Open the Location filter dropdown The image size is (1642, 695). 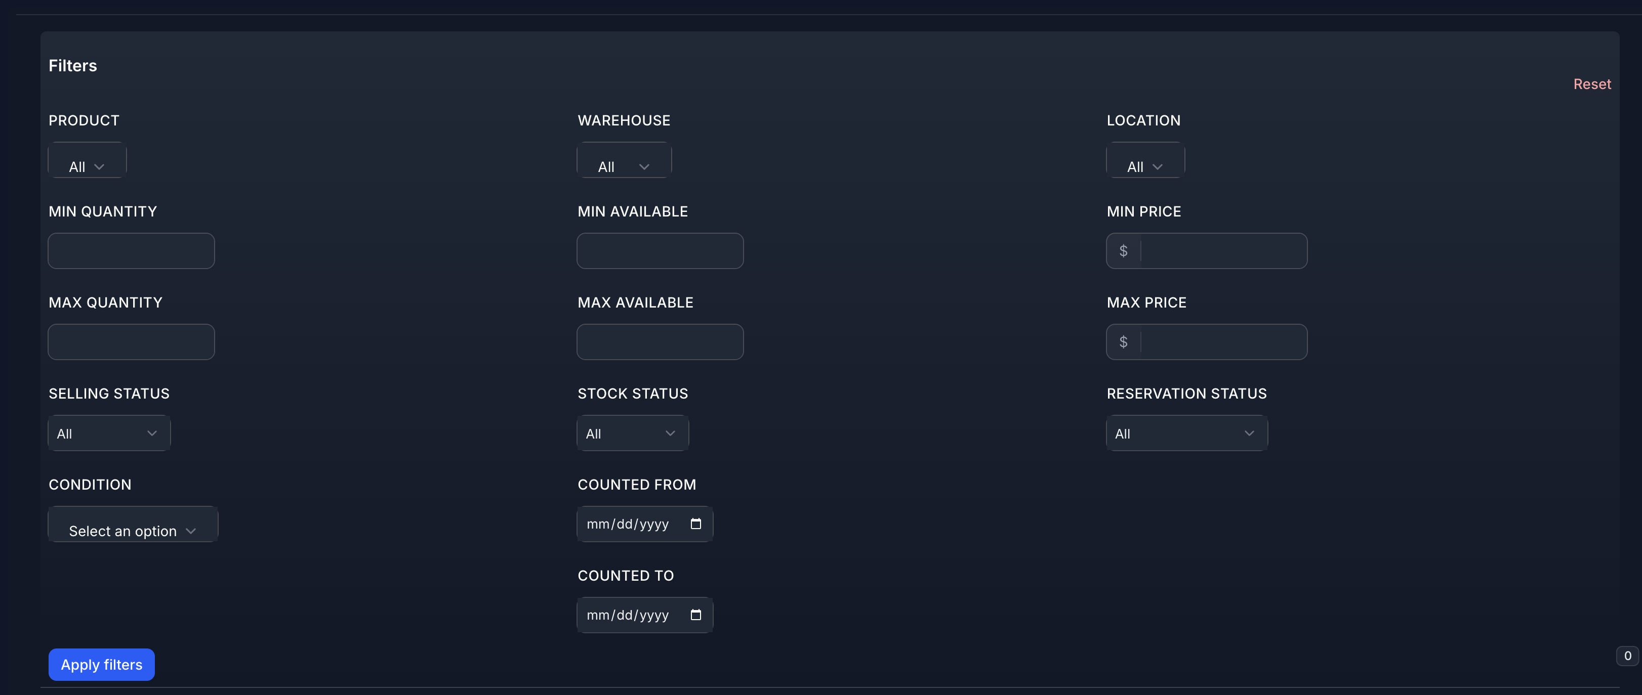1145,160
